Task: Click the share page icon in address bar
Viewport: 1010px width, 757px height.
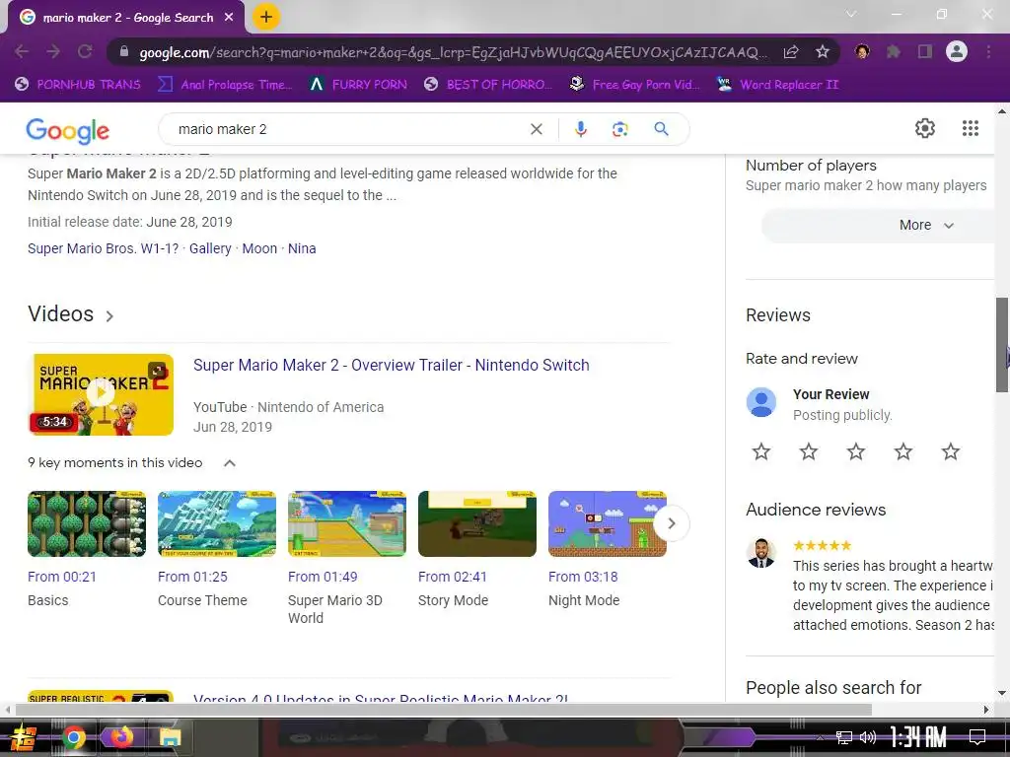Action: [x=791, y=51]
